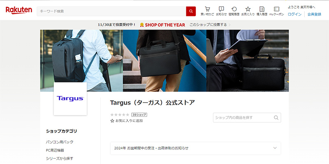Open シリーズから探す category
Image resolution: width=329 pixels, height=164 pixels.
pos(60,158)
